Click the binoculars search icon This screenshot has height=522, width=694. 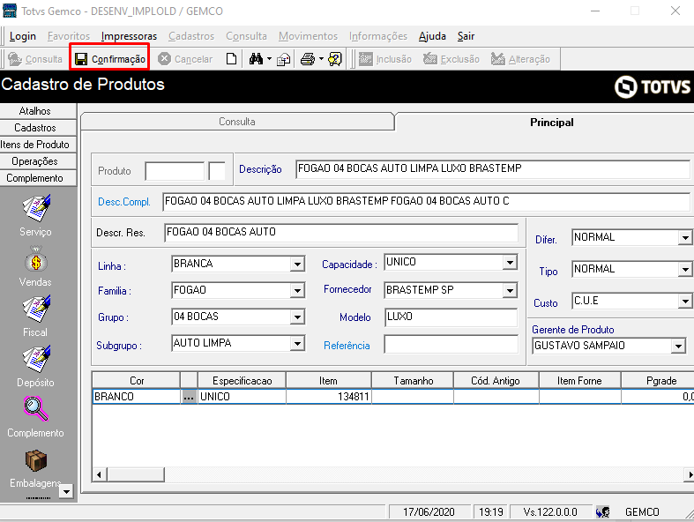256,59
